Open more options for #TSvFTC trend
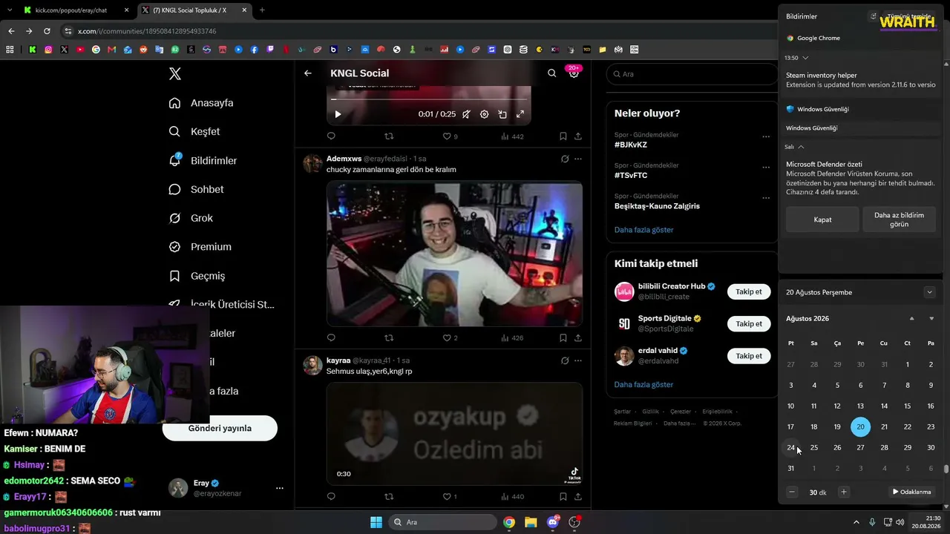The height and width of the screenshot is (534, 950). [766, 168]
